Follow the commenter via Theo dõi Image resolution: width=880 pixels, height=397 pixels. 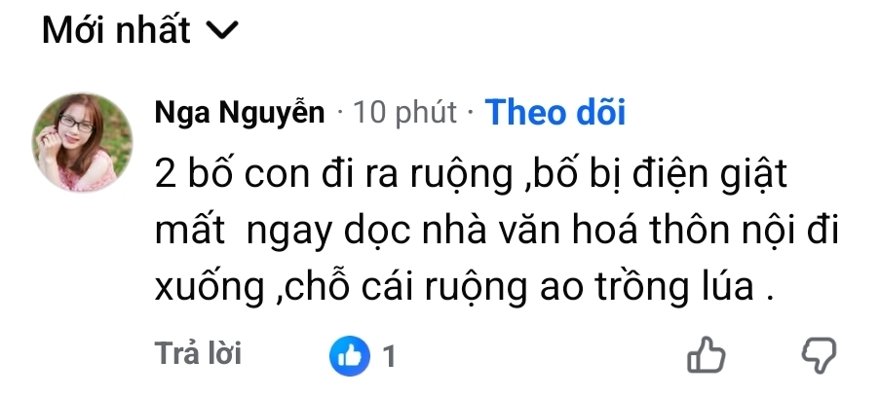point(555,112)
